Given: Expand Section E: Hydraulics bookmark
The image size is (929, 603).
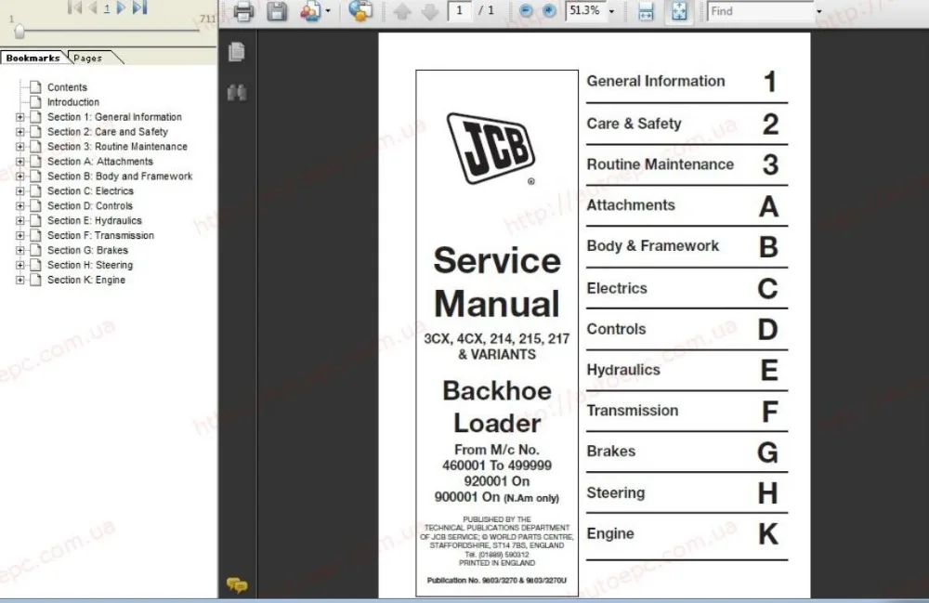Looking at the screenshot, I should [x=20, y=221].
